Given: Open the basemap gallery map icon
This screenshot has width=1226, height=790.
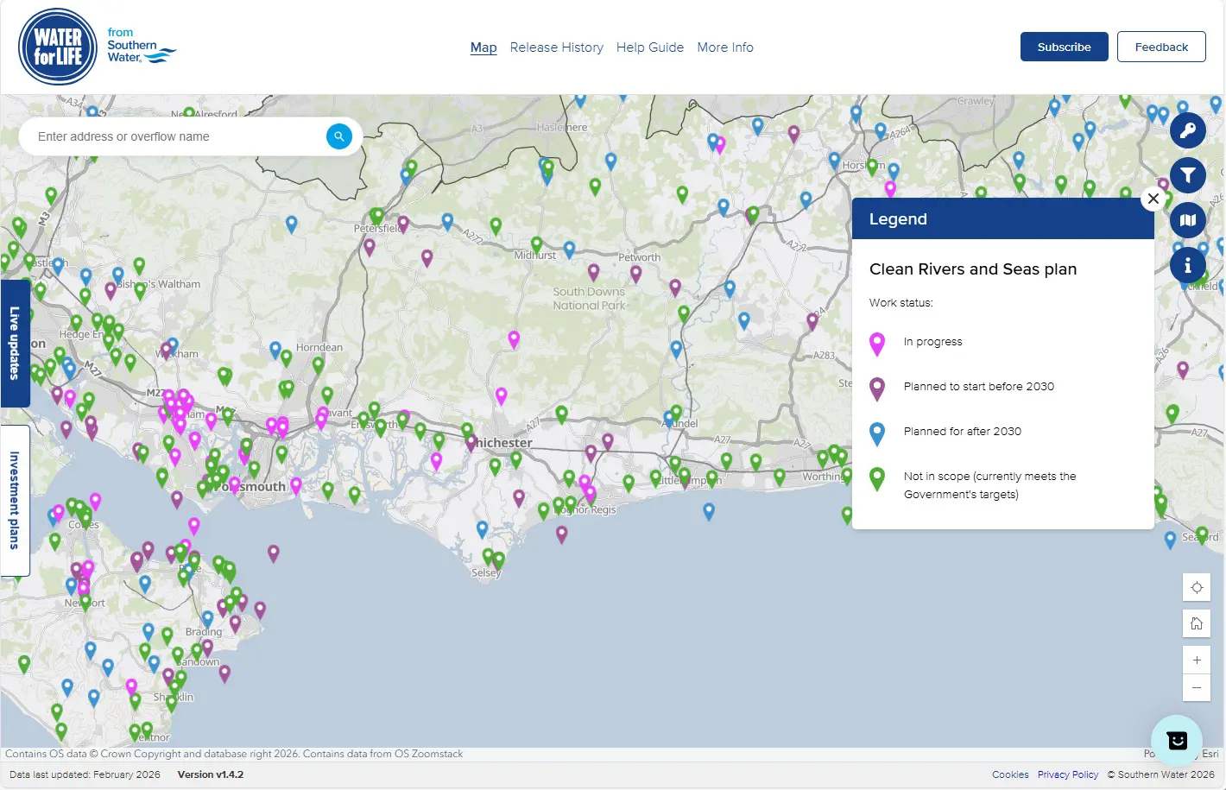Looking at the screenshot, I should pyautogui.click(x=1187, y=220).
